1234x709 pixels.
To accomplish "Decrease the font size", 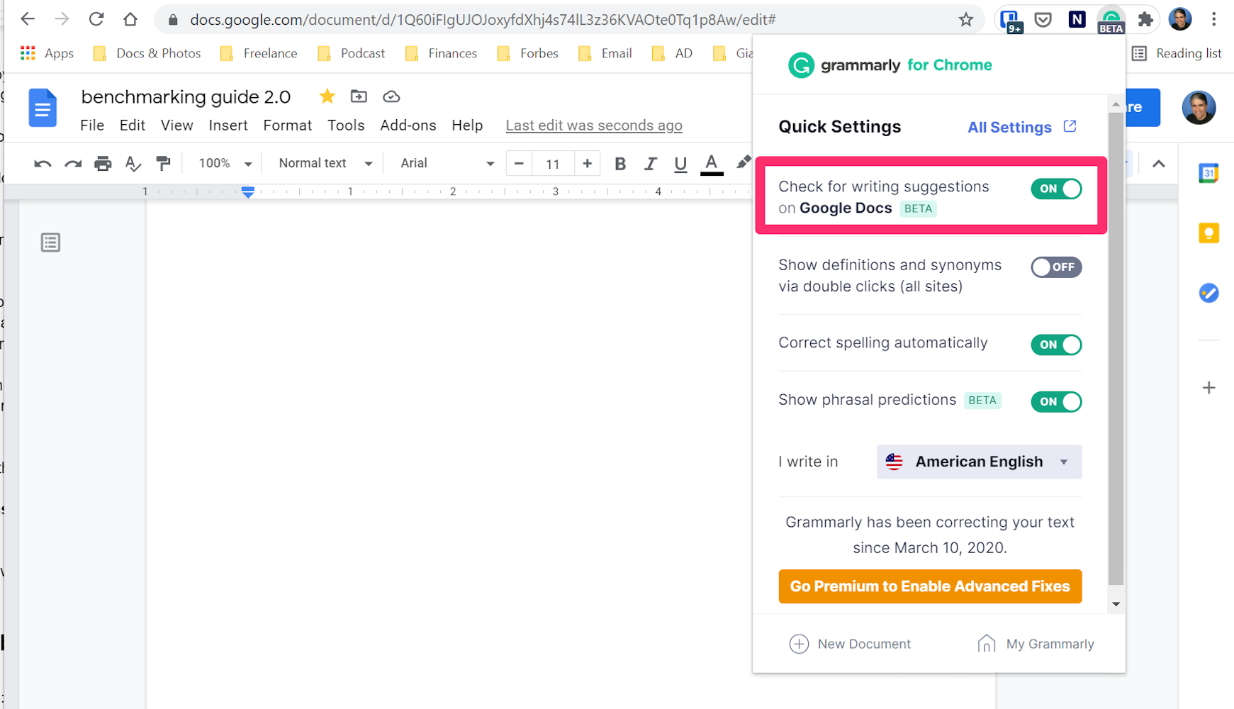I will pyautogui.click(x=519, y=164).
